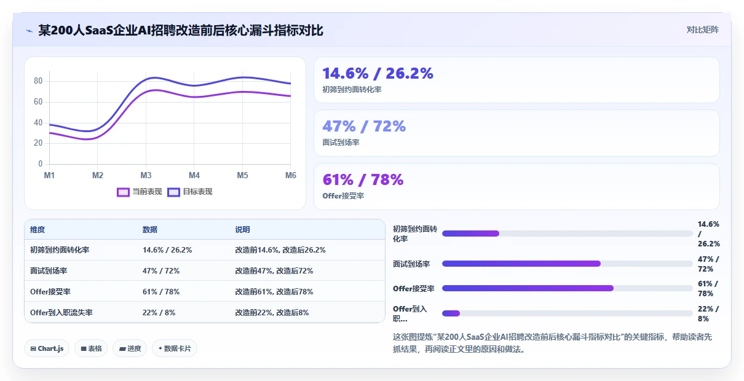Click the lightning icon beside the title
The height and width of the screenshot is (381, 744).
point(29,31)
